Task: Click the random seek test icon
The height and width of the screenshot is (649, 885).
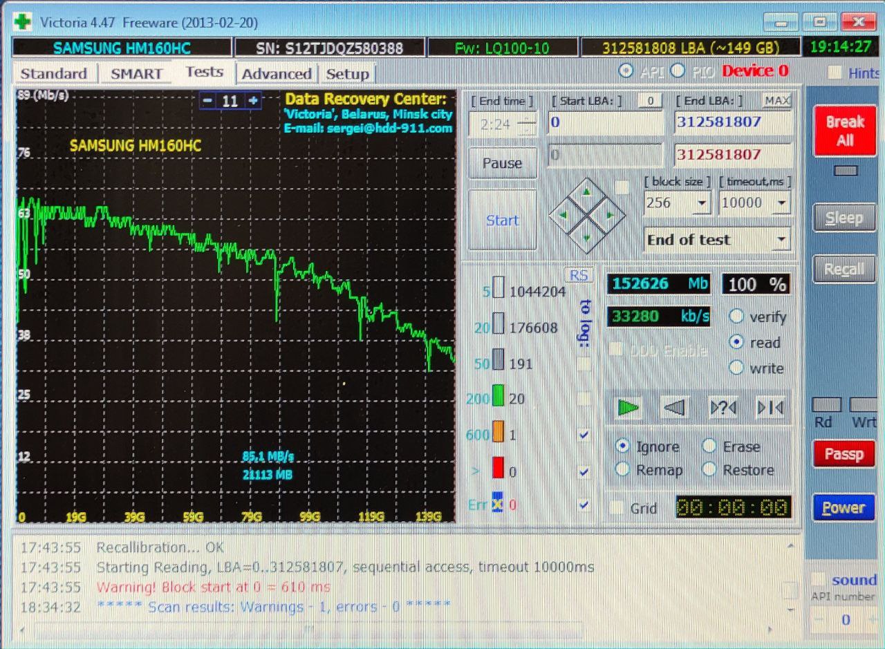Action: point(723,408)
